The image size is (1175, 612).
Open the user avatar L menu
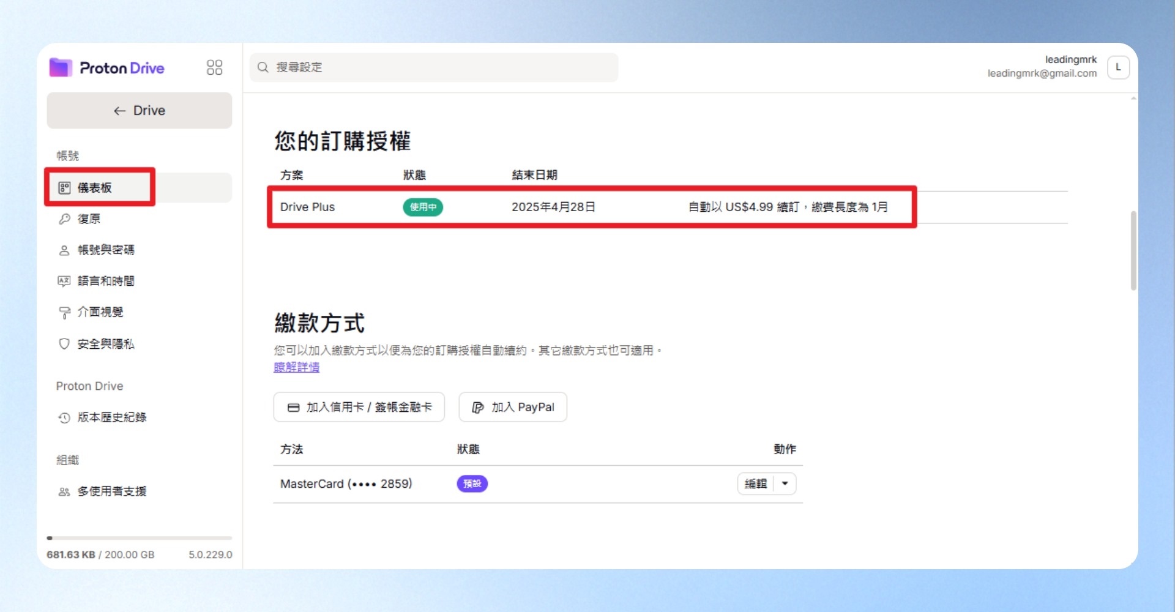(x=1118, y=67)
